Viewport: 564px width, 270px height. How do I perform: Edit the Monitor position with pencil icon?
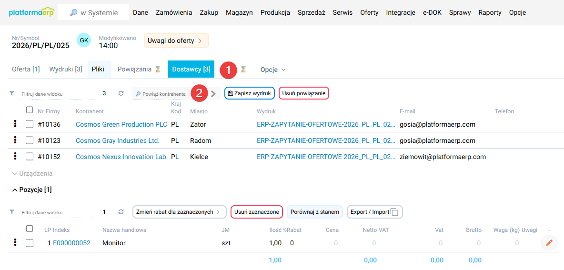pos(549,243)
